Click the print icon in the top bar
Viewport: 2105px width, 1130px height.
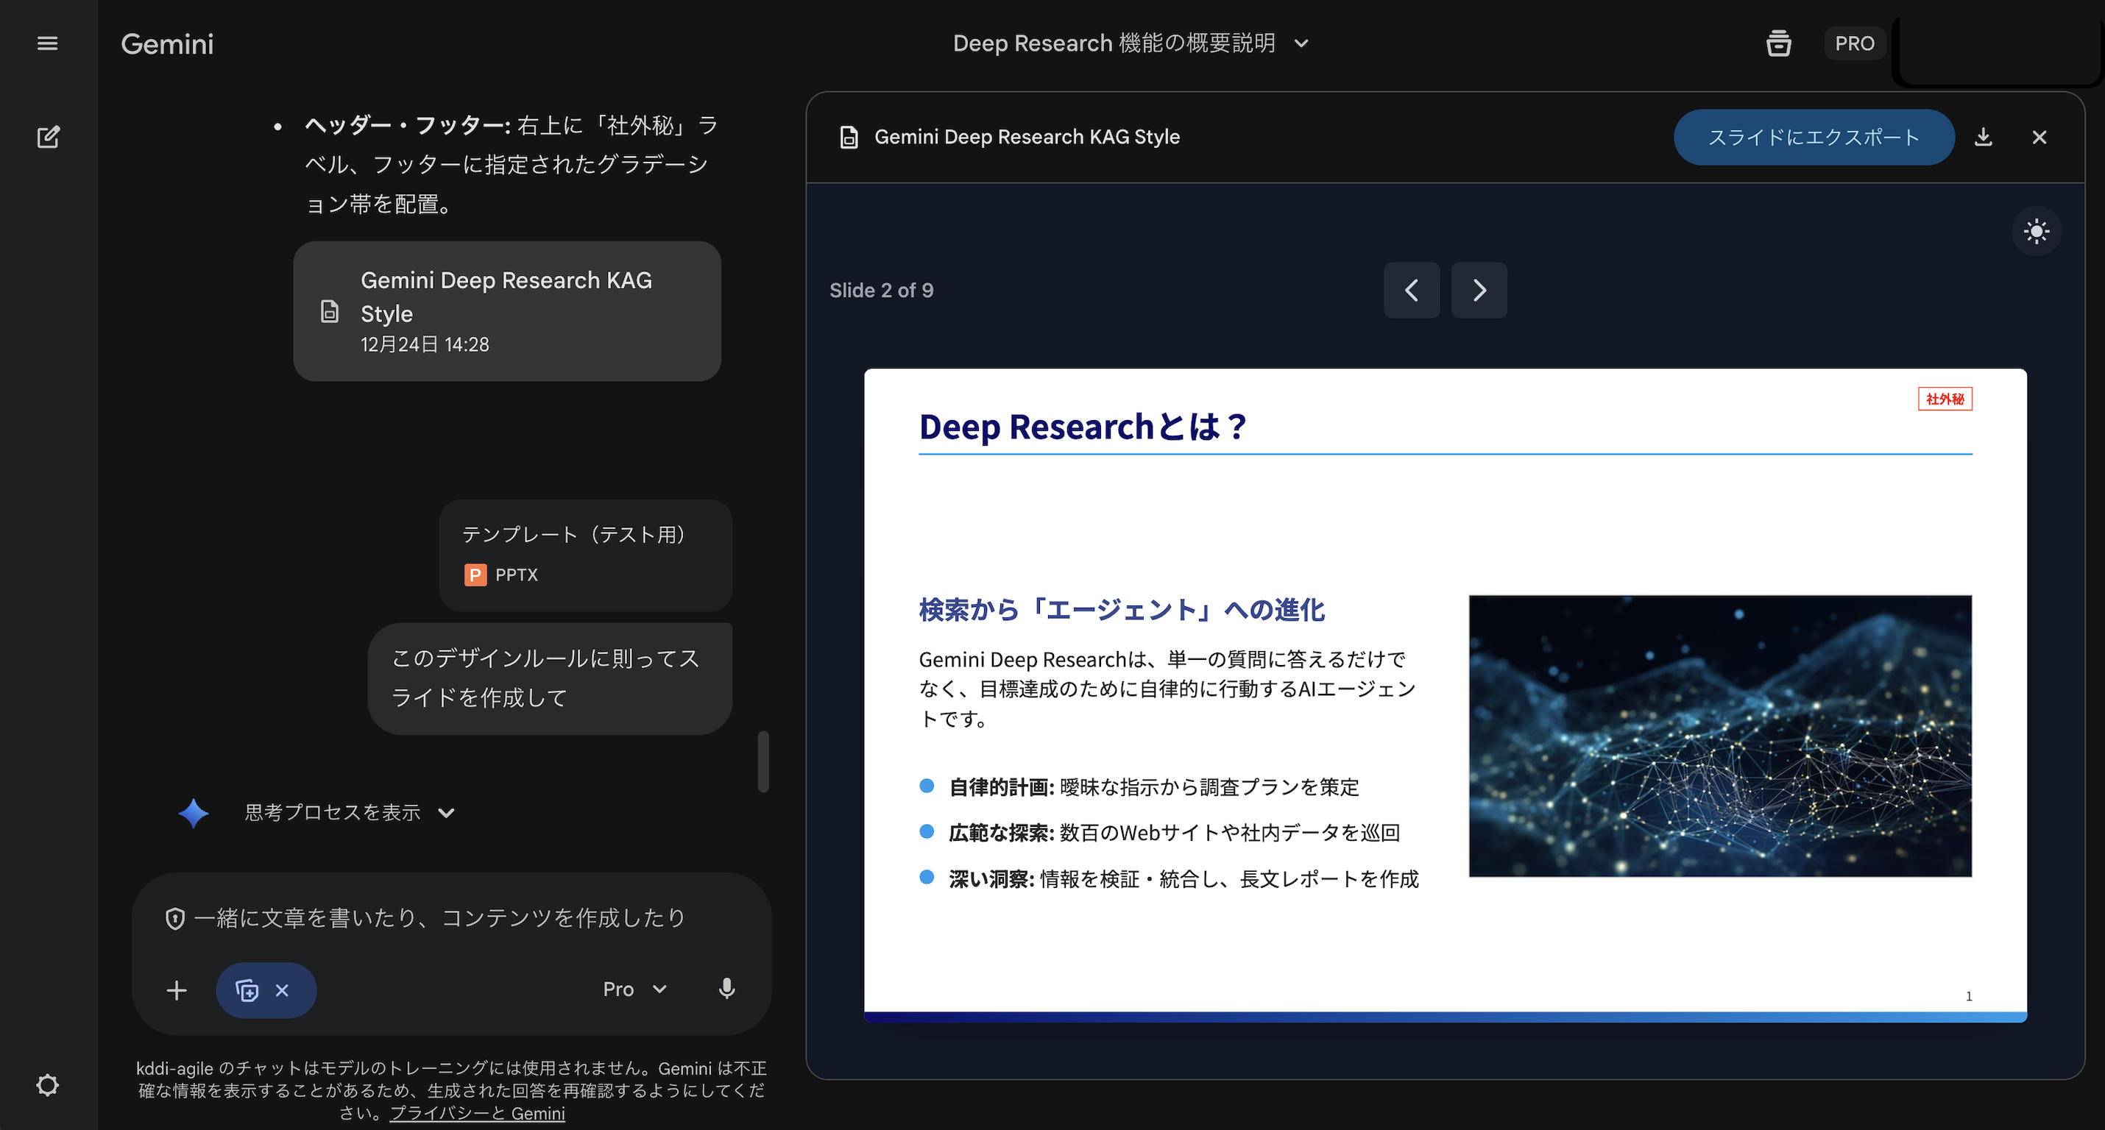tap(1779, 43)
